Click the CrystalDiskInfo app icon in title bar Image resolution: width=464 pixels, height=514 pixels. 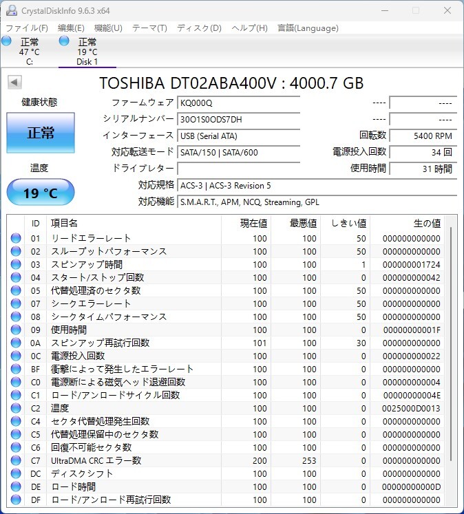(12, 10)
